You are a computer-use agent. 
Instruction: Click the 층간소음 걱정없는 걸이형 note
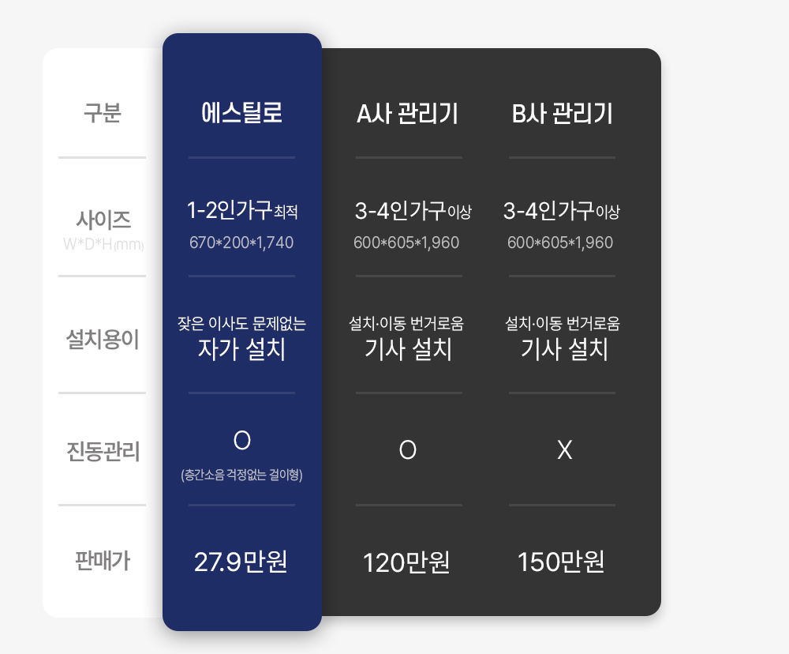[241, 475]
